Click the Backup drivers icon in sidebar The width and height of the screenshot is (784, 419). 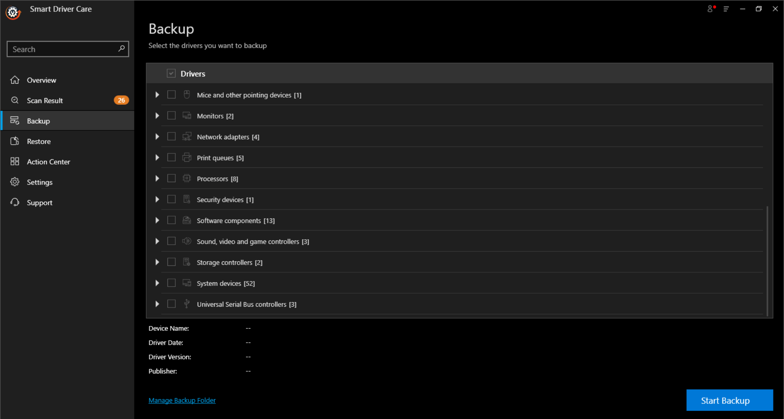[15, 120]
